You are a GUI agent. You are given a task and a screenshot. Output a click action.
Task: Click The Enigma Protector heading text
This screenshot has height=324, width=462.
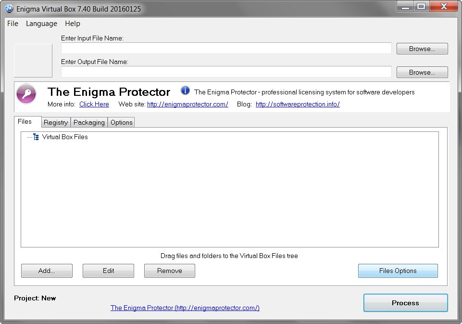click(109, 92)
